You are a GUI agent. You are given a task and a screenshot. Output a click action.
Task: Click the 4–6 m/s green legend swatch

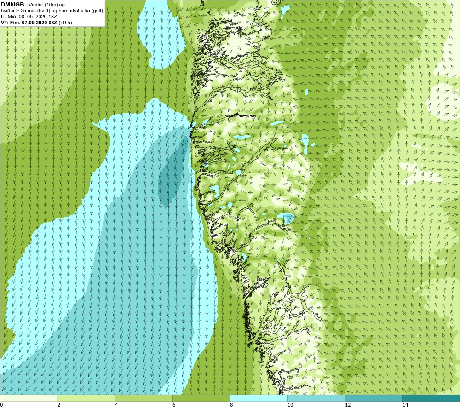[x=144, y=398]
